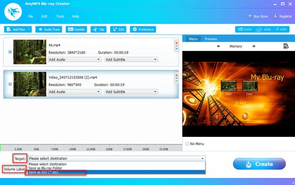Maximize the Blu-ray Creator window
This screenshot has height=185, width=295.
point(283,4)
